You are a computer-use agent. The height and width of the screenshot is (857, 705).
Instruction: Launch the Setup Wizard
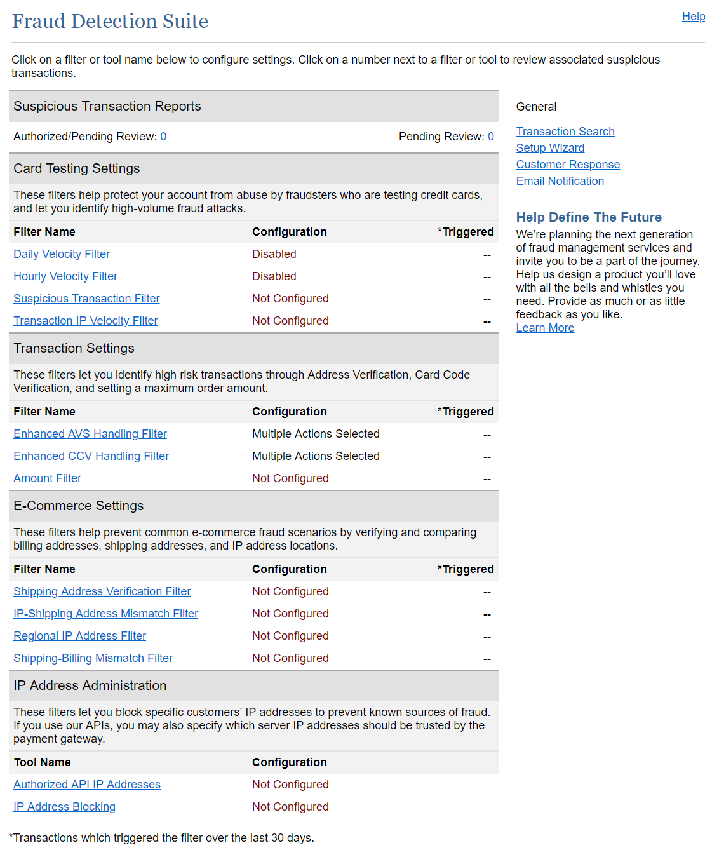[550, 148]
